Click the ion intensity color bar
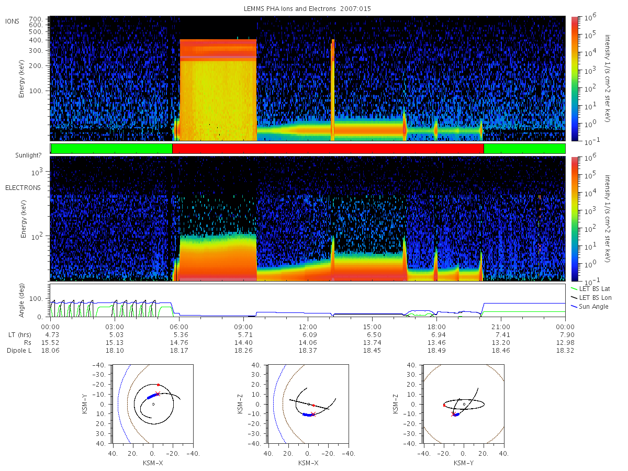The height and width of the screenshot is (471, 628). pyautogui.click(x=574, y=78)
